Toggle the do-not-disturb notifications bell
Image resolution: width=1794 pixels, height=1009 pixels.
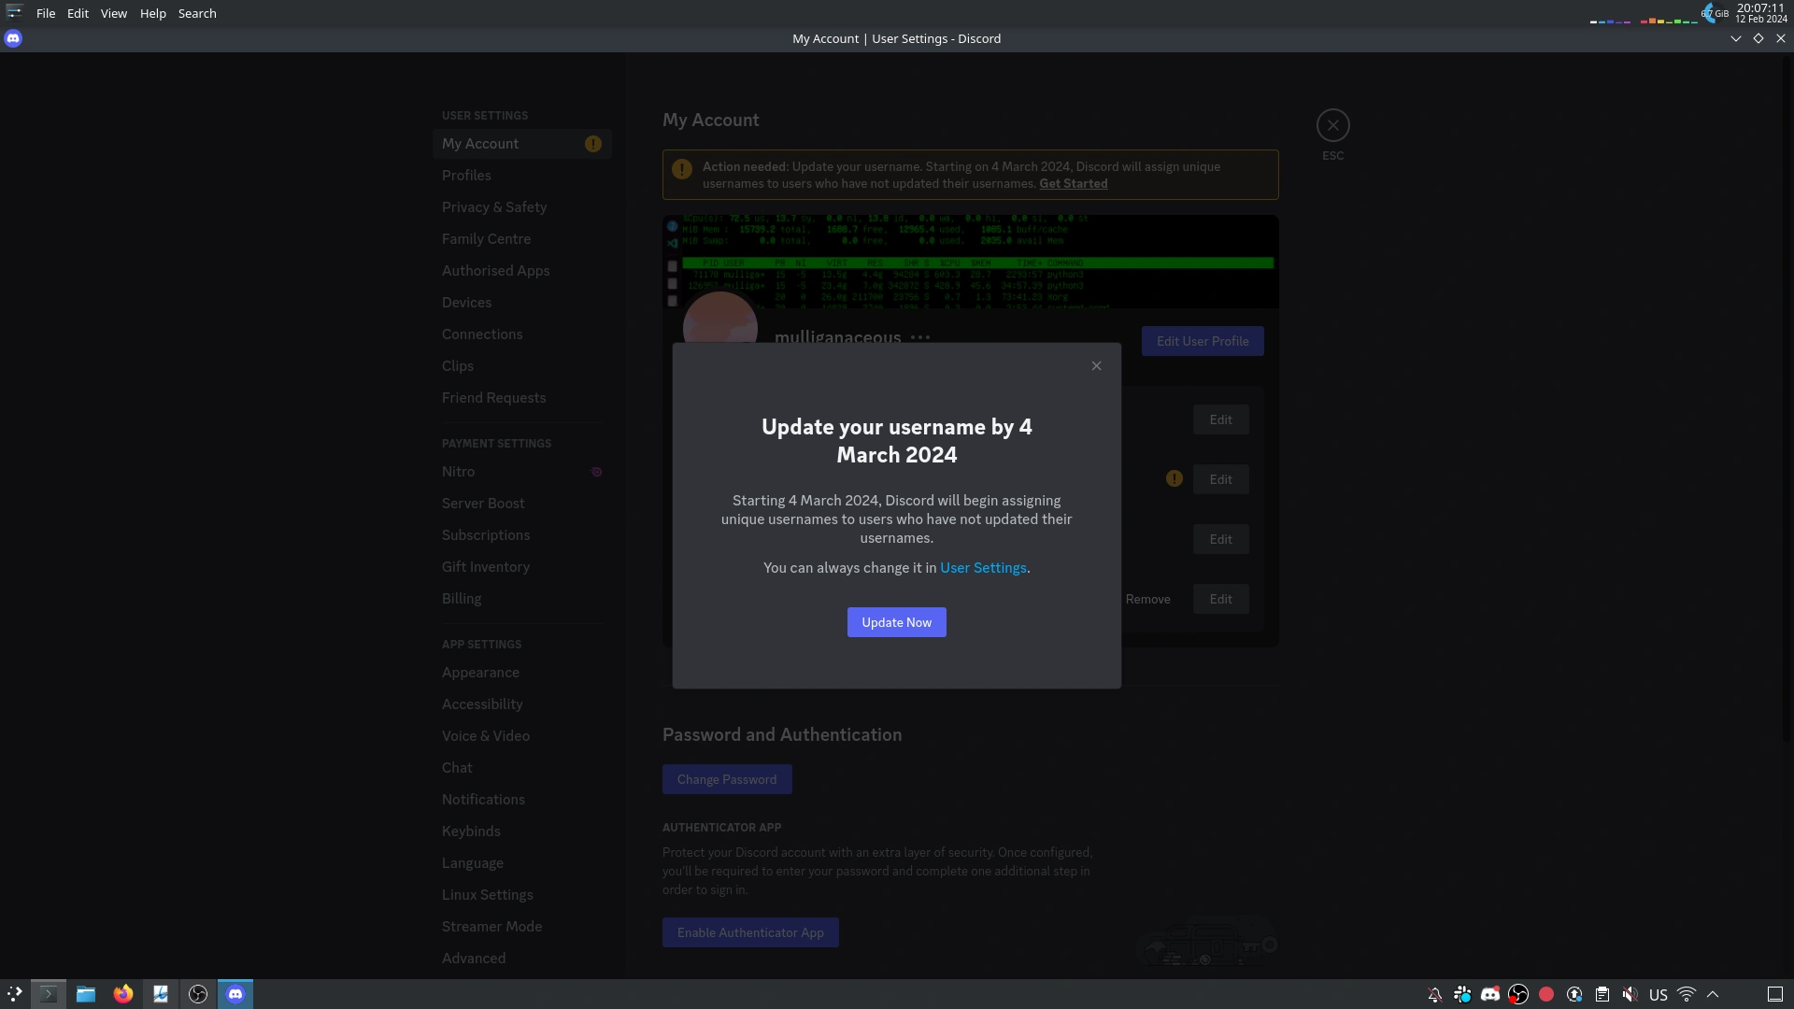(1434, 994)
